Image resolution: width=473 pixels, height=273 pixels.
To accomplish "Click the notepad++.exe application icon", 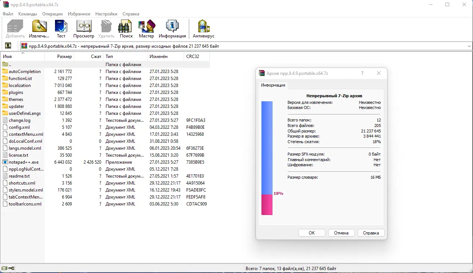I will (x=5, y=162).
